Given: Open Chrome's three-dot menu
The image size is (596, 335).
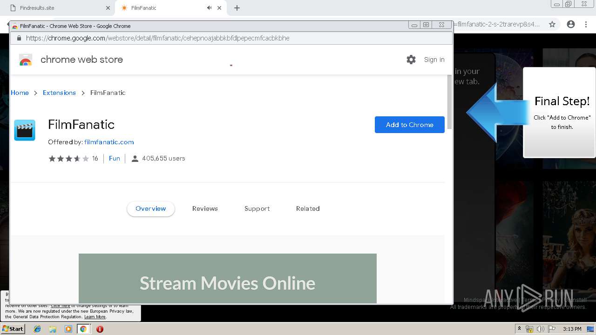Looking at the screenshot, I should tap(586, 24).
